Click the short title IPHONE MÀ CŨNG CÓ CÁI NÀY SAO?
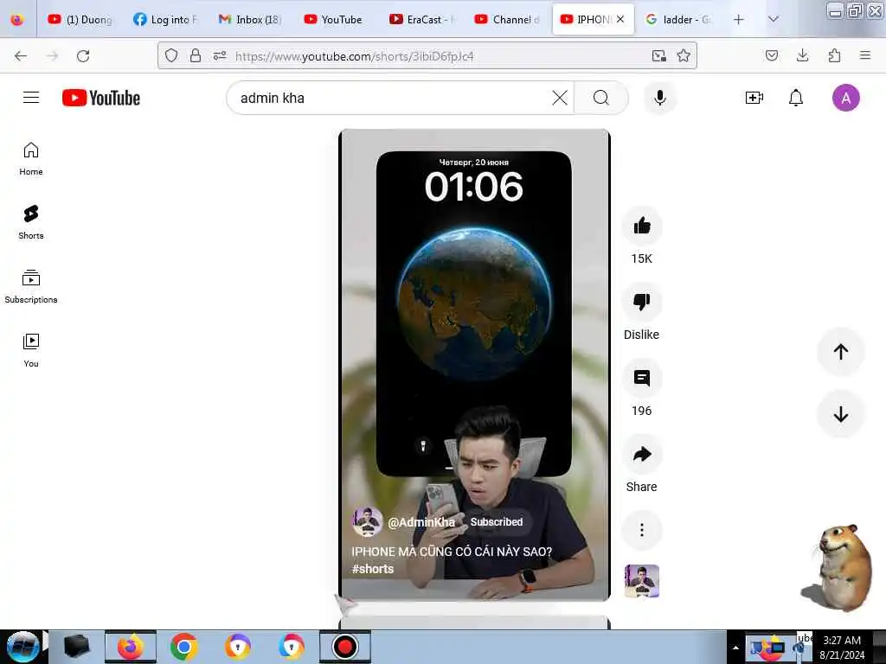The image size is (886, 664). pos(452,552)
